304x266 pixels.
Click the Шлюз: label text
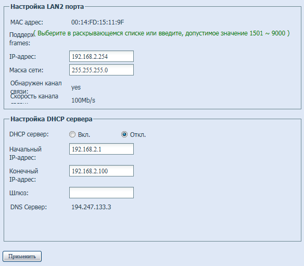[19, 193]
